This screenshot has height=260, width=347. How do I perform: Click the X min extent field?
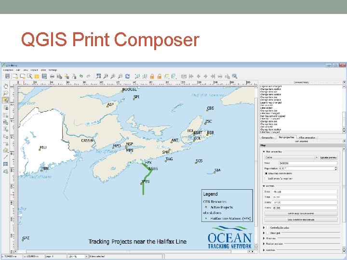(305, 192)
